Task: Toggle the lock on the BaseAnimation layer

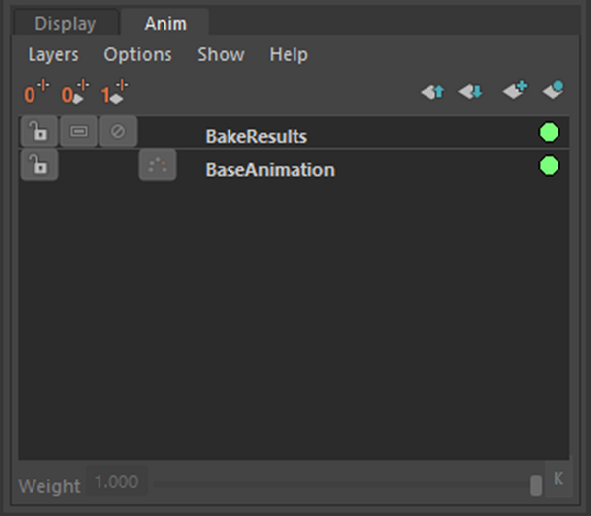Action: 39,166
